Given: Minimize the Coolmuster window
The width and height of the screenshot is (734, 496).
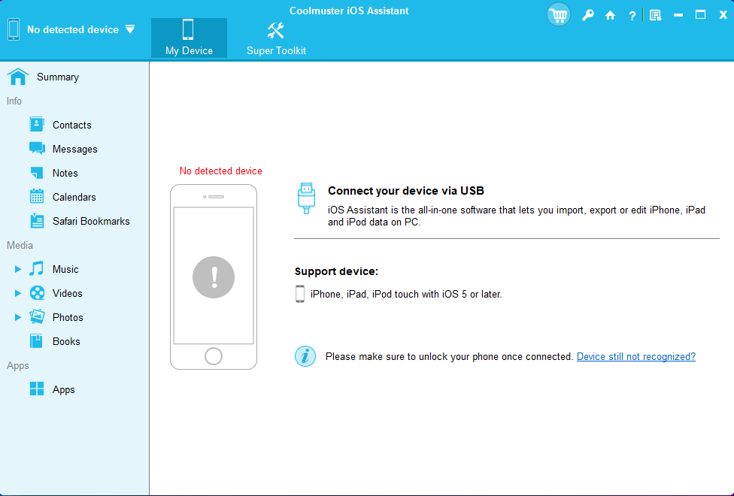Looking at the screenshot, I should (x=678, y=16).
